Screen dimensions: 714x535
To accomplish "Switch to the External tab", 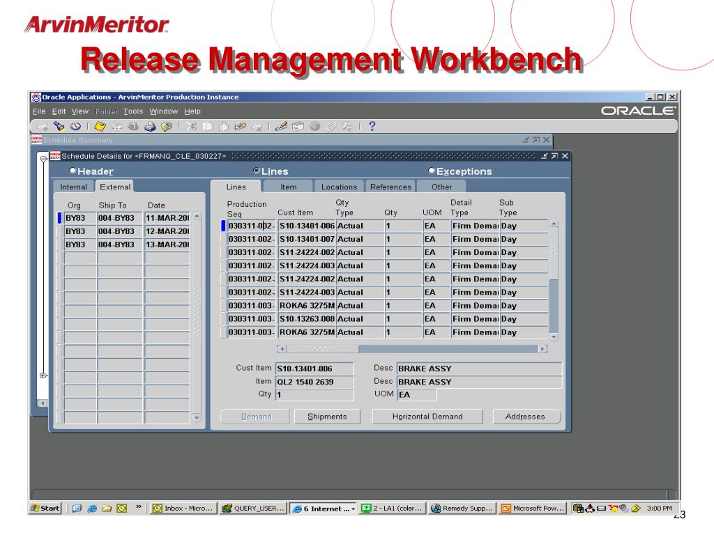I will (x=115, y=187).
